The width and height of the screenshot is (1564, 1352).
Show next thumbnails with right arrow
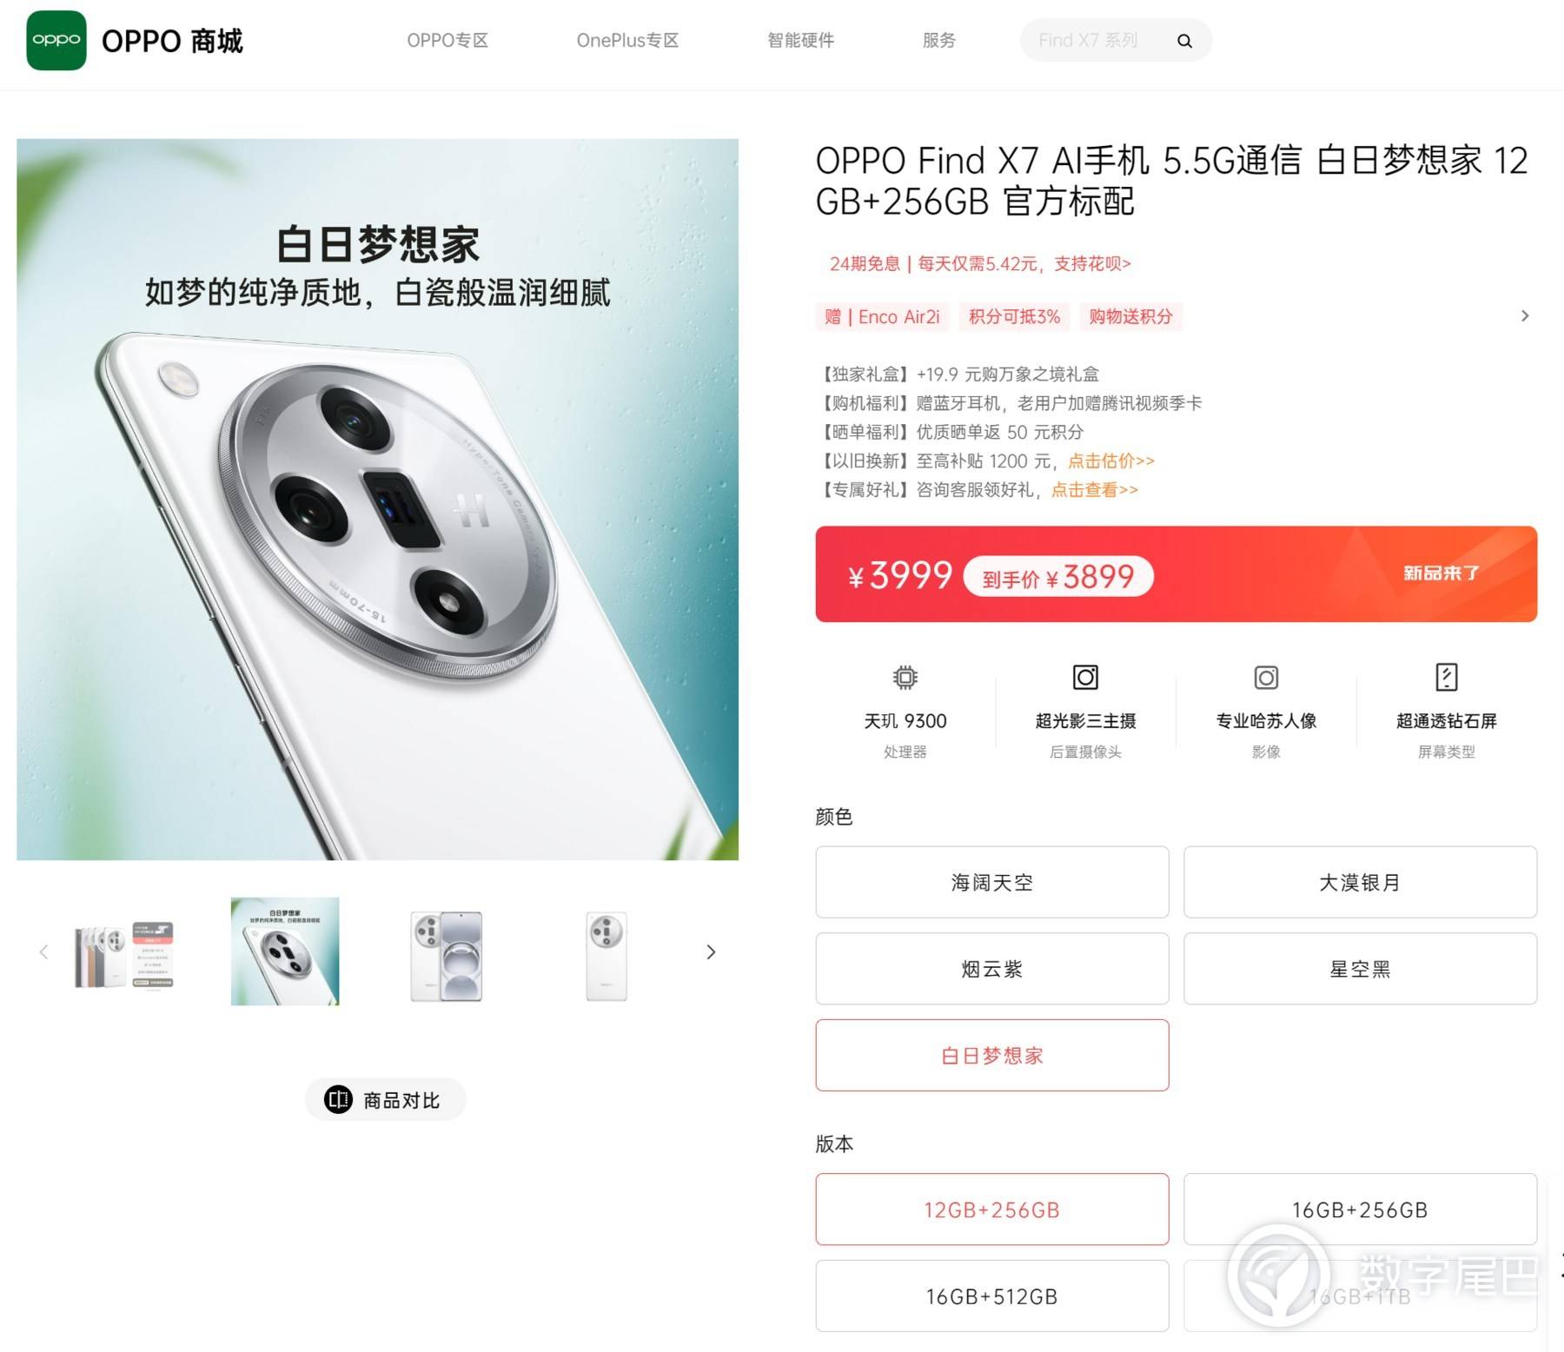(x=711, y=951)
